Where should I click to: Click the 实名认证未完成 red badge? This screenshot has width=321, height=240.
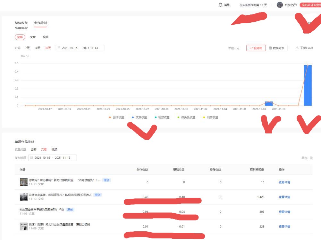pyautogui.click(x=310, y=5)
